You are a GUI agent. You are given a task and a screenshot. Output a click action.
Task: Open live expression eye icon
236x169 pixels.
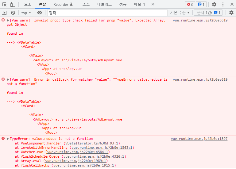tap(40, 13)
